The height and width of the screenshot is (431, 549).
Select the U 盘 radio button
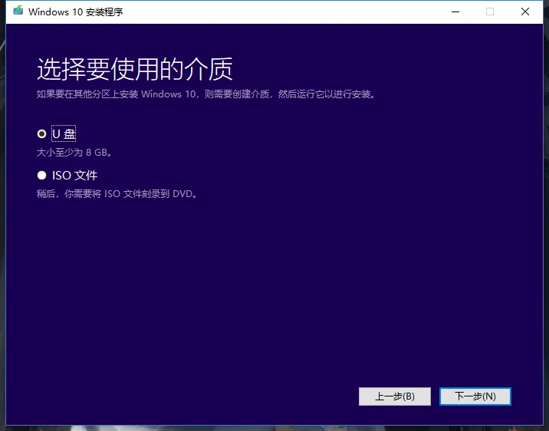tap(41, 133)
